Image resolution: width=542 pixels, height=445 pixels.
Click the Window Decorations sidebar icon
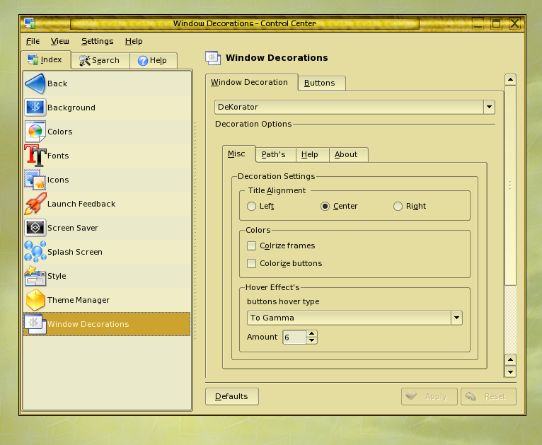click(x=35, y=324)
